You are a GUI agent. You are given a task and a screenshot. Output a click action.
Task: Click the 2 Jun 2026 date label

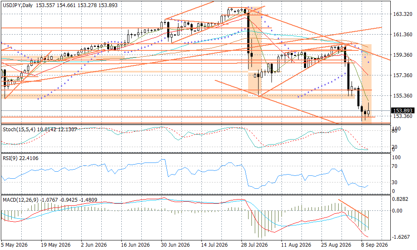tap(93, 245)
